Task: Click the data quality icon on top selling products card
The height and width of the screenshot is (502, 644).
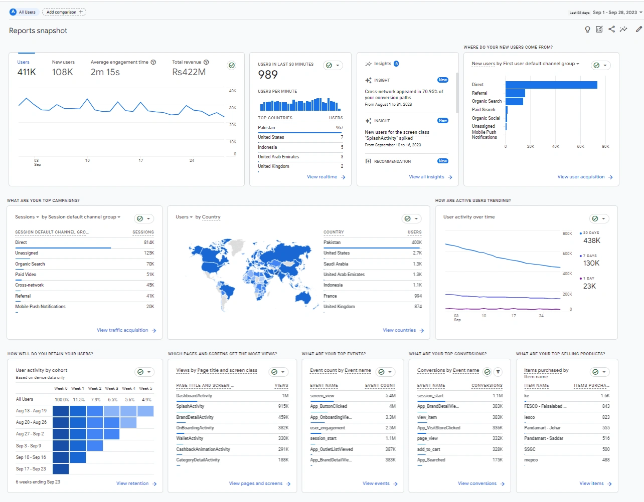Action: point(595,371)
